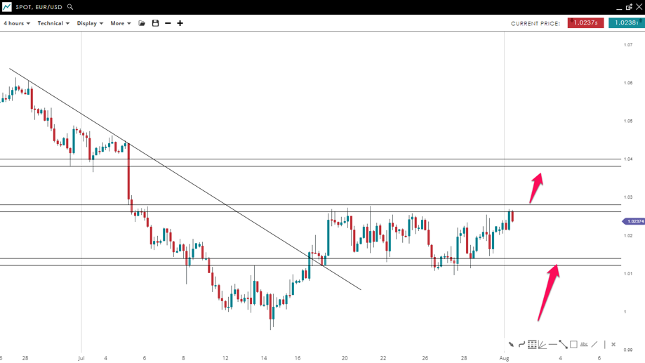This screenshot has height=363, width=645.
Task: Expand the Technical indicators dropdown
Action: click(x=53, y=23)
